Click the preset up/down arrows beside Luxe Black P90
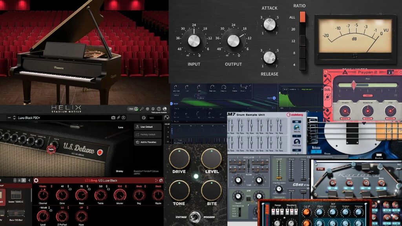Screen dimensions: 402x226 [15, 118]
